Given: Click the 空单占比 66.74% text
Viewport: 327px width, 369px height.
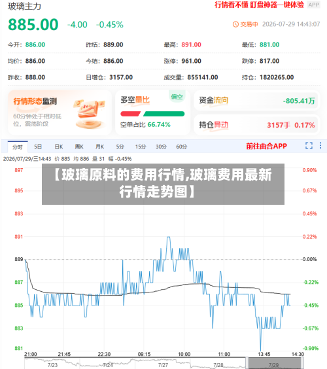Looking at the screenshot, I should point(145,124).
